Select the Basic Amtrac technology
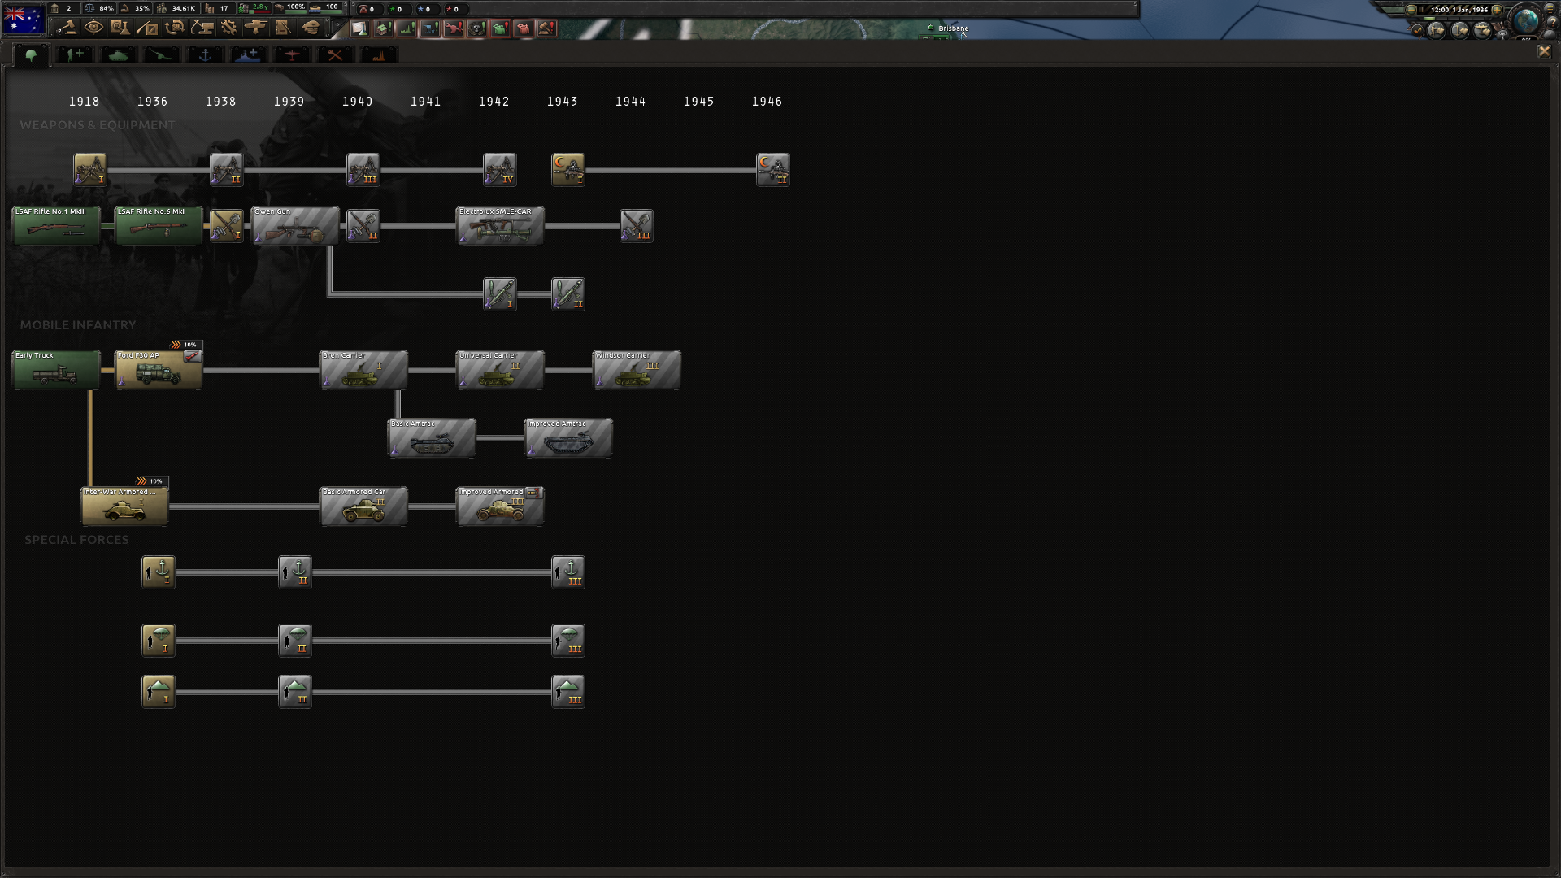The width and height of the screenshot is (1561, 878). tap(432, 438)
